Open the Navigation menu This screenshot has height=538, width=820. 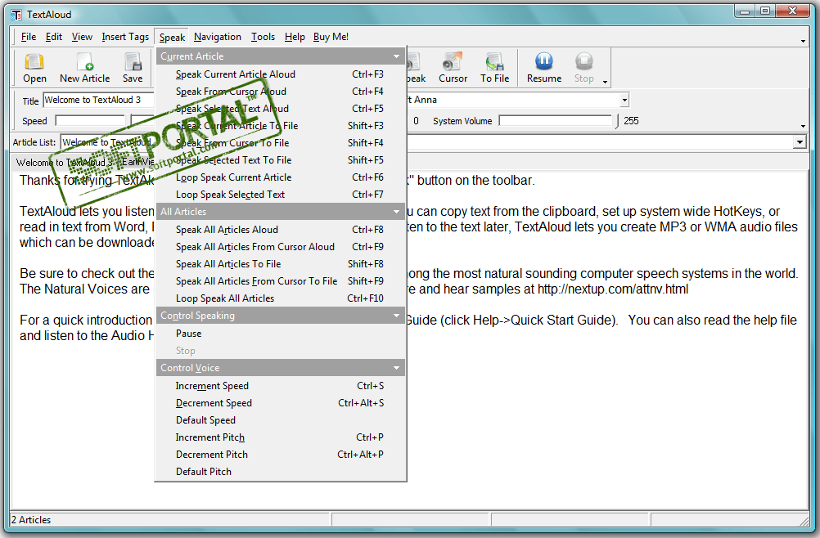218,37
